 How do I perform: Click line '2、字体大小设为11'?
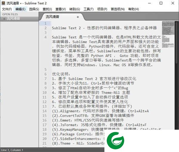click(x=93, y=83)
